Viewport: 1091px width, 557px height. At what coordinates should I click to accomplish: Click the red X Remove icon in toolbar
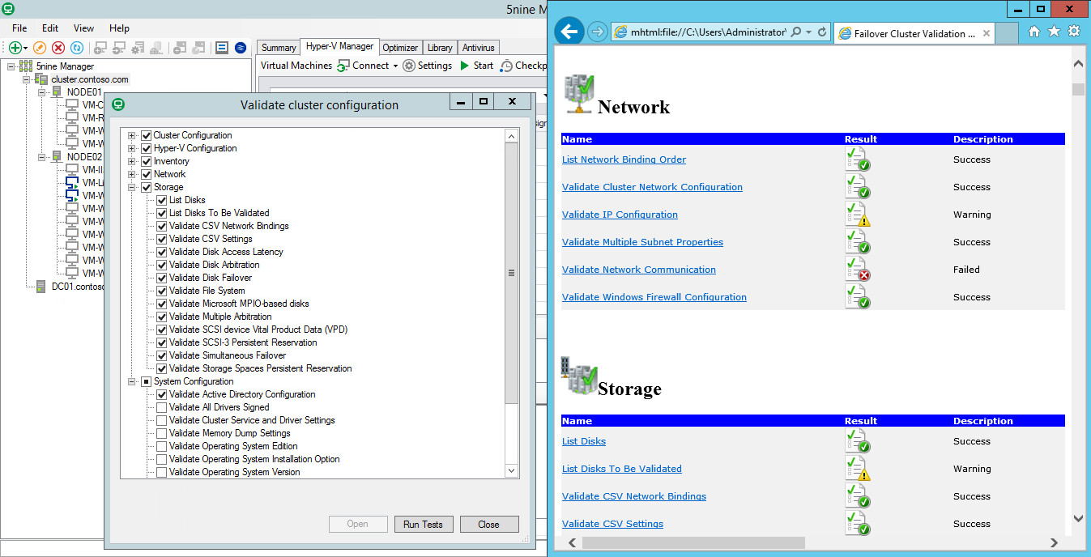tap(58, 48)
